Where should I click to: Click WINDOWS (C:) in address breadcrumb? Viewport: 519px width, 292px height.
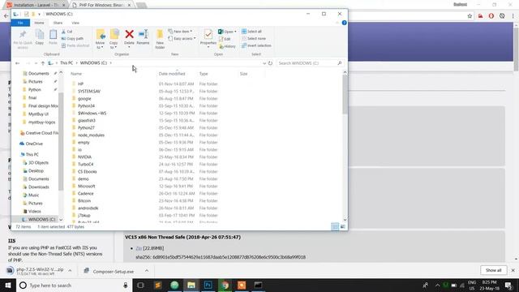[93, 63]
